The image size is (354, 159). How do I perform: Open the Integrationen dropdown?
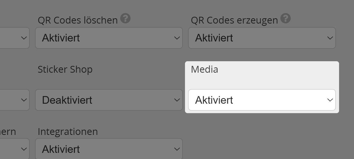click(x=109, y=149)
